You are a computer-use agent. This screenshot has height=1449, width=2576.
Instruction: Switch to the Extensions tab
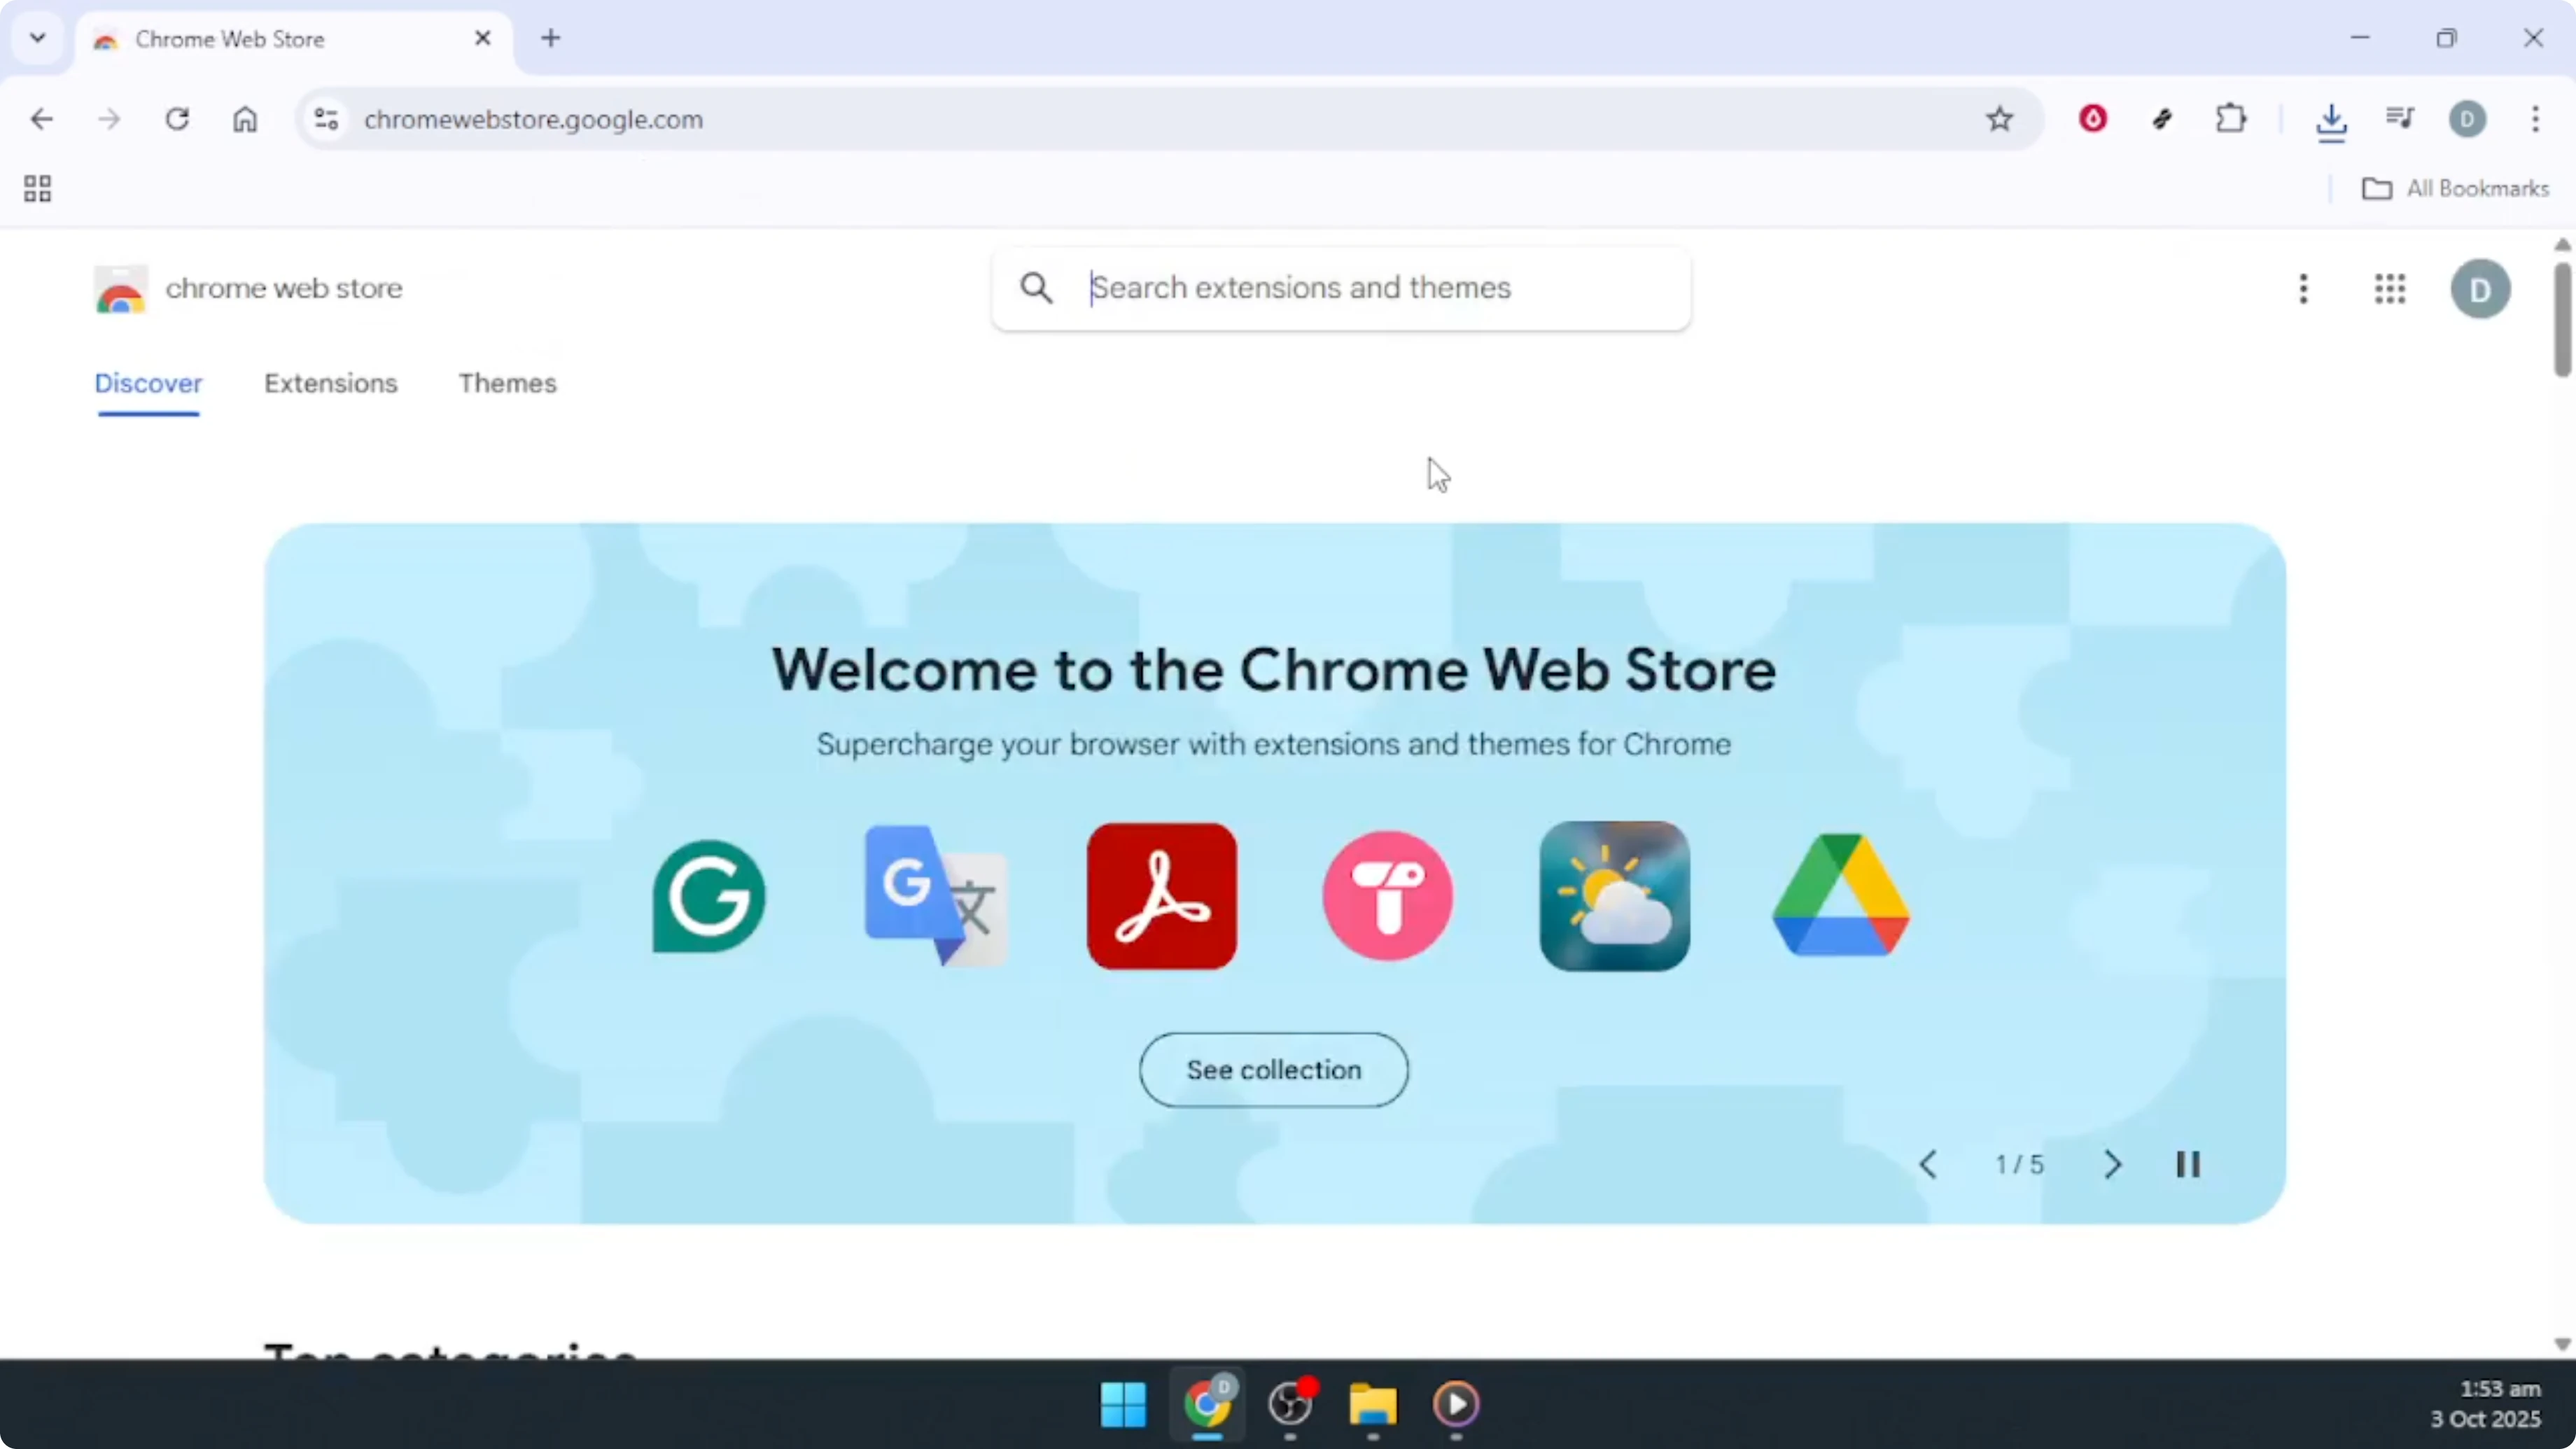tap(331, 384)
